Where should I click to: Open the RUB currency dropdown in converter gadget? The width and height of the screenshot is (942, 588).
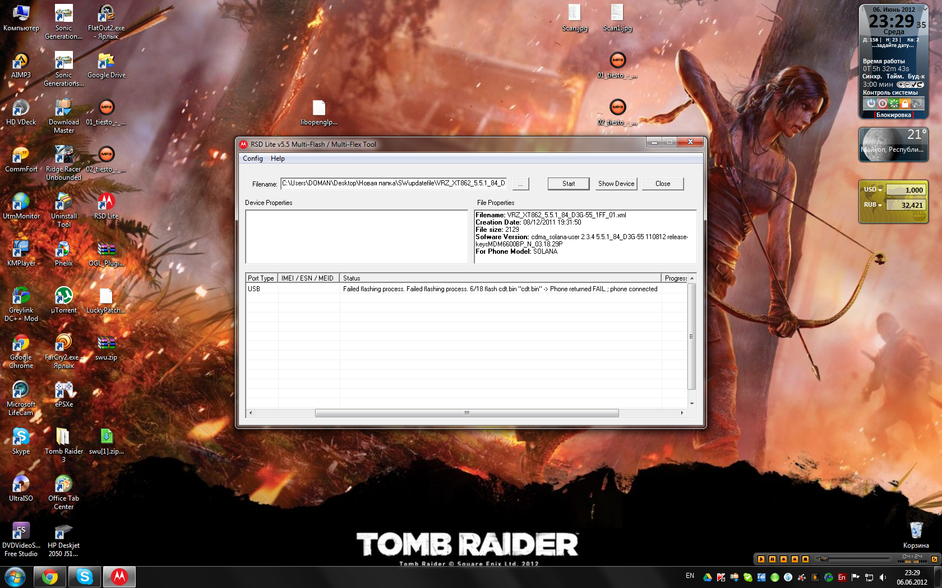pyautogui.click(x=872, y=205)
